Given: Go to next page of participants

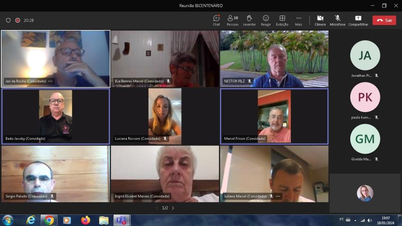Looking at the screenshot, I should click(173, 208).
